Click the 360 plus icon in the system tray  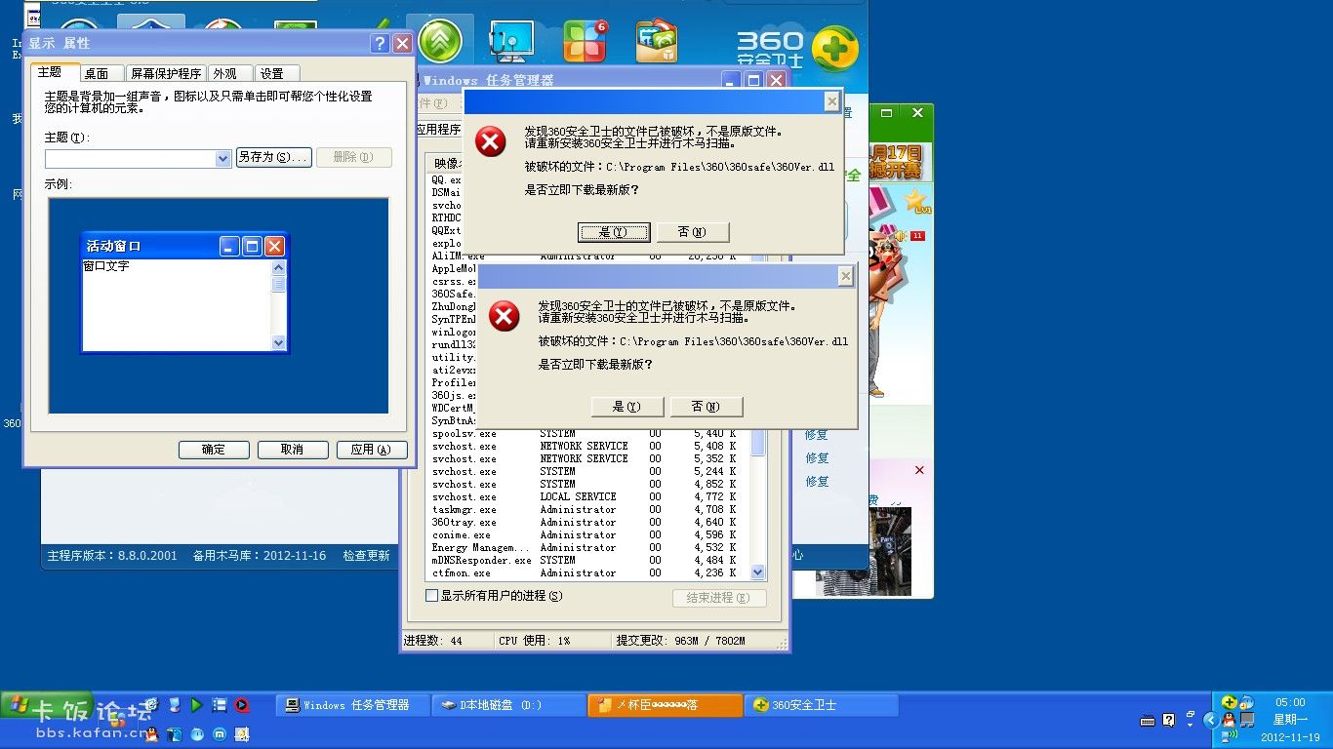1230,703
